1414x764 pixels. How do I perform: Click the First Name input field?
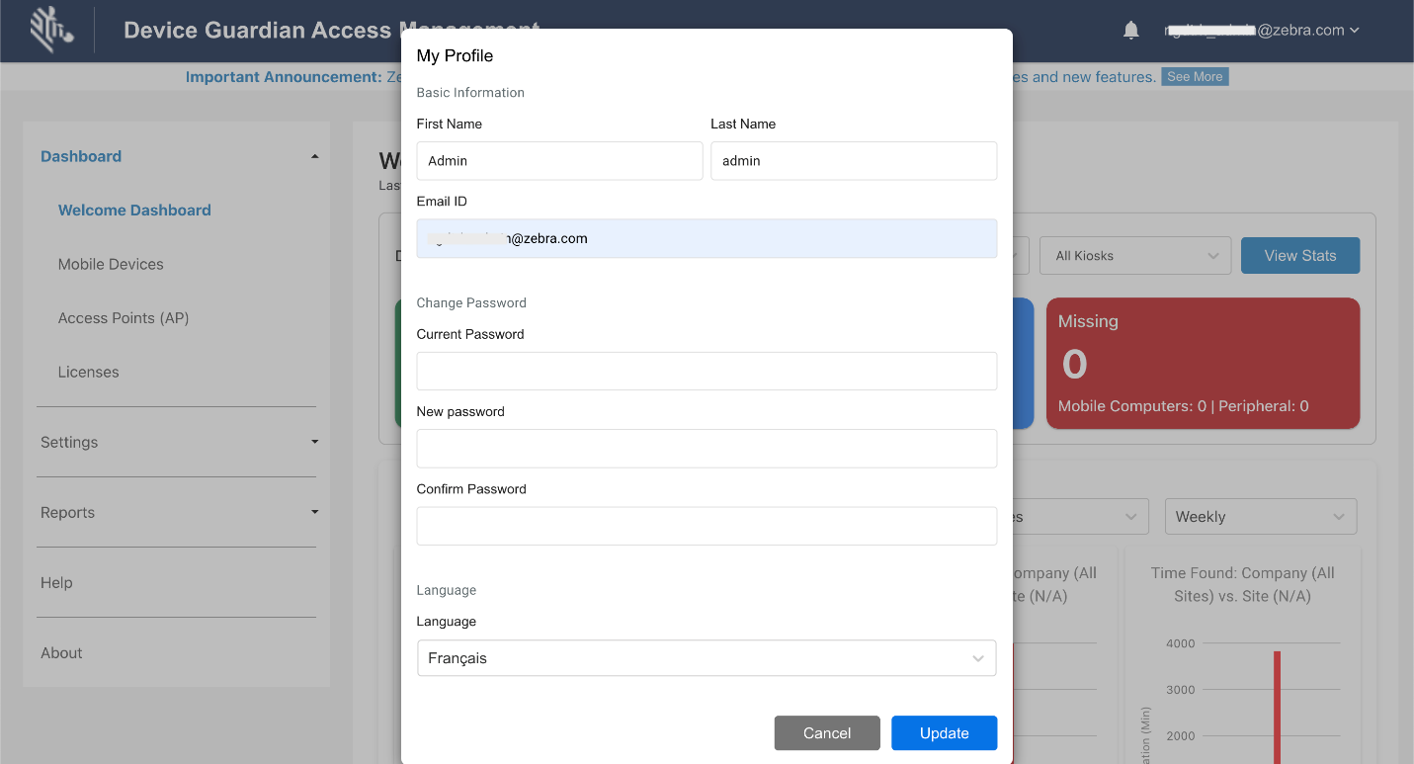pyautogui.click(x=559, y=161)
